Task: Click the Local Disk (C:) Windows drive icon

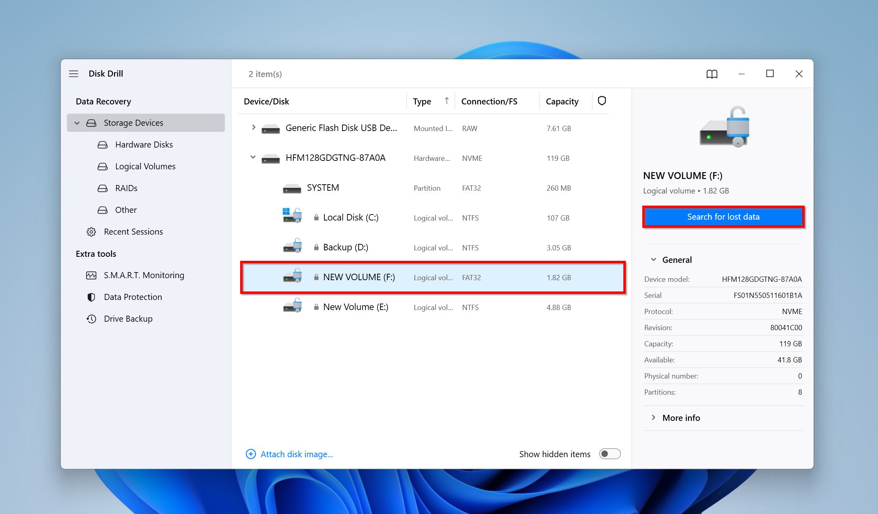Action: pos(292,215)
